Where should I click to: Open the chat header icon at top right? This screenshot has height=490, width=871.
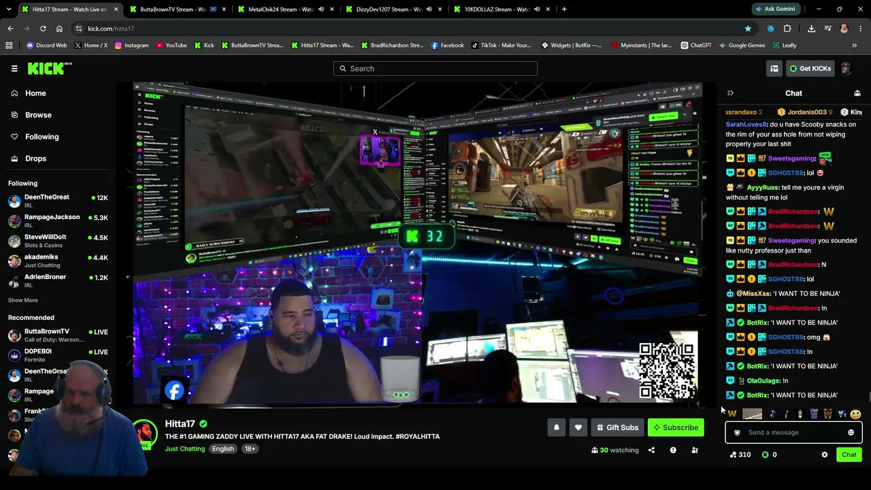pos(857,93)
